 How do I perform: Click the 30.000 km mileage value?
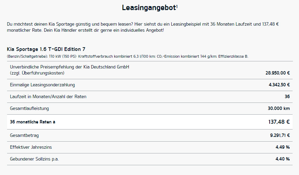point(279,109)
